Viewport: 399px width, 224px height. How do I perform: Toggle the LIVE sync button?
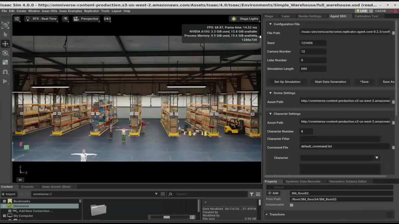361,11
